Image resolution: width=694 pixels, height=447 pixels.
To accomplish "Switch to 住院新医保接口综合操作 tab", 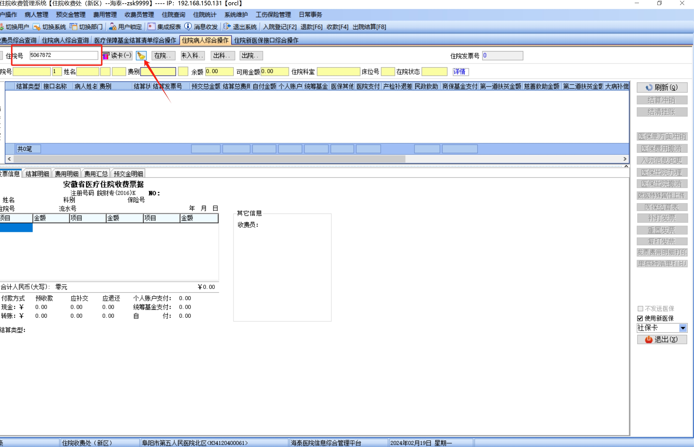I will 266,40.
